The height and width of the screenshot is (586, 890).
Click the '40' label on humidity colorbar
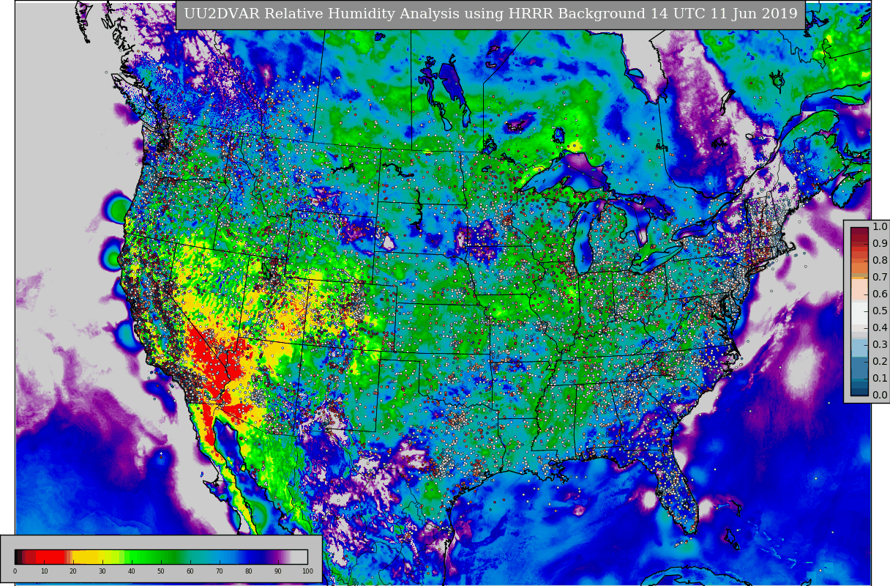132,571
